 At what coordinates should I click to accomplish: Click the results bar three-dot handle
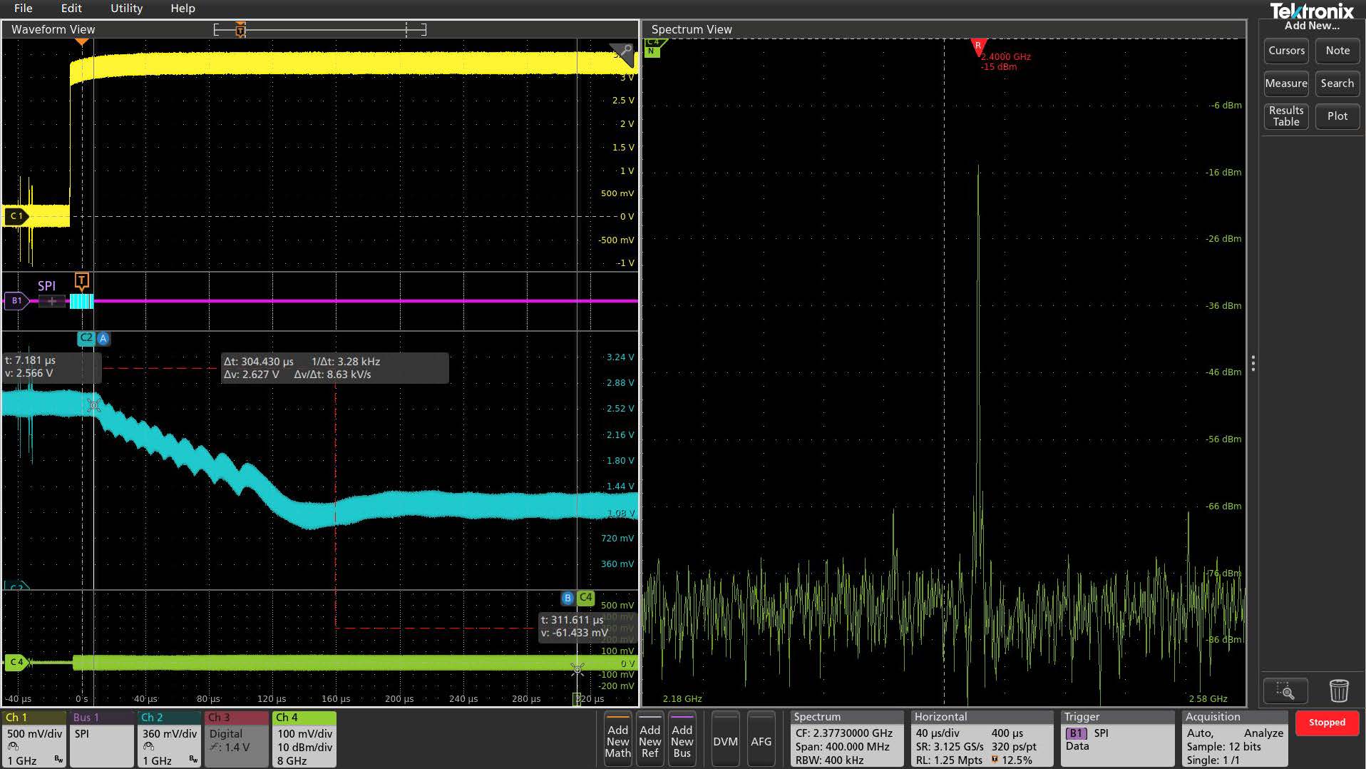click(x=1253, y=363)
